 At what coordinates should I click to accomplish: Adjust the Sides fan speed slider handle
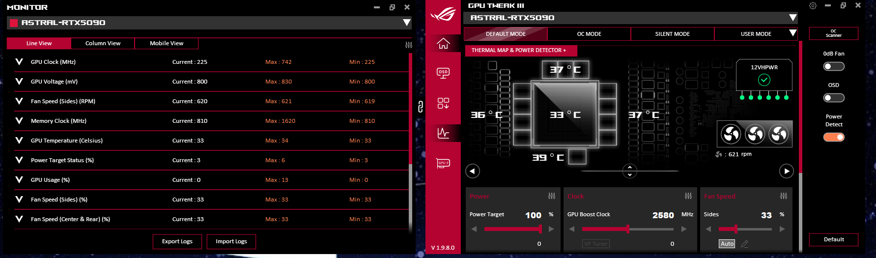coord(736,229)
